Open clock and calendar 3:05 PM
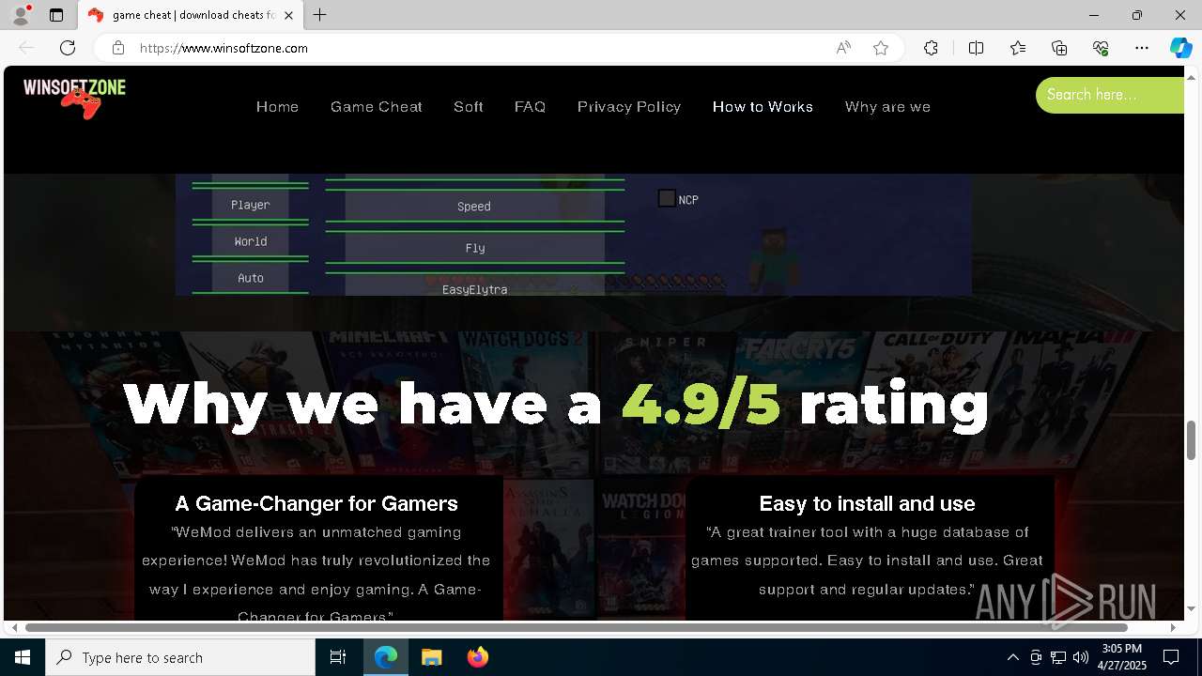The height and width of the screenshot is (676, 1202). coord(1123,657)
